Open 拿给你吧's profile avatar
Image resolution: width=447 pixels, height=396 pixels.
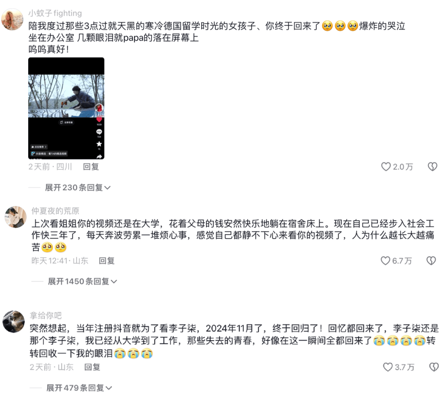(14, 321)
